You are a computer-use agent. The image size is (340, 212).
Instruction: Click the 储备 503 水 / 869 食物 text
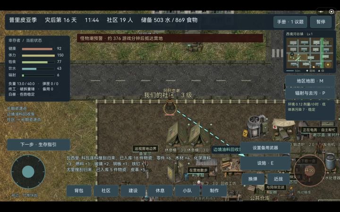[x=169, y=20]
